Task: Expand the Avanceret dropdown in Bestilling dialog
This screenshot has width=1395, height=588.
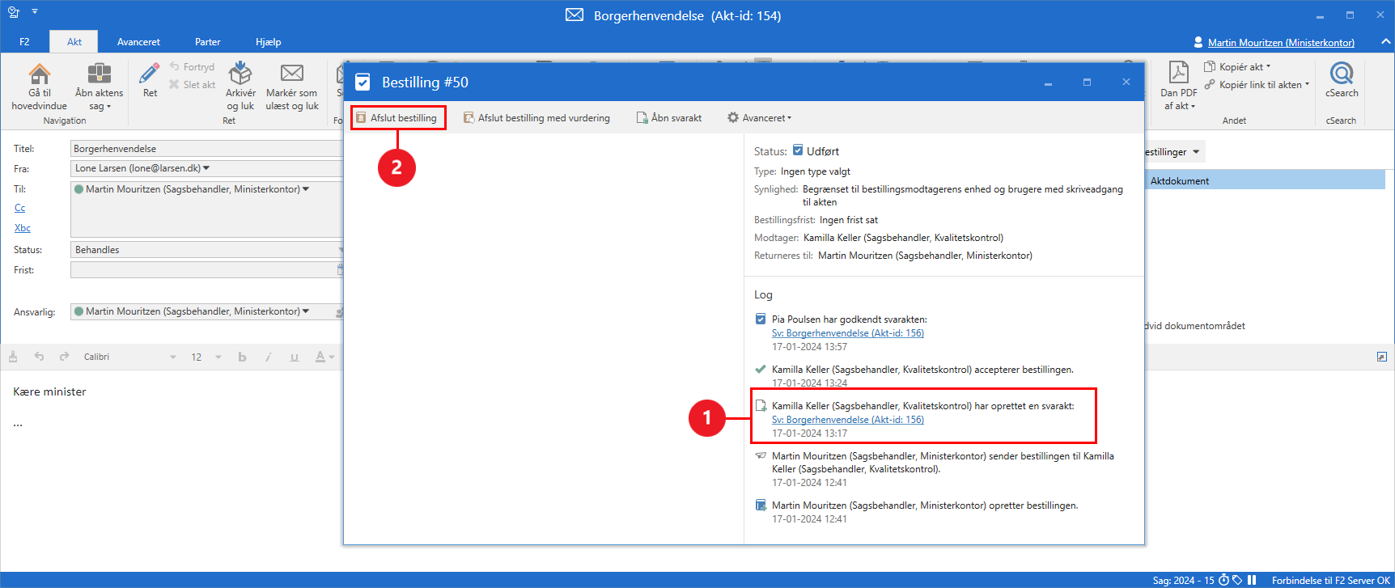Action: [x=759, y=118]
